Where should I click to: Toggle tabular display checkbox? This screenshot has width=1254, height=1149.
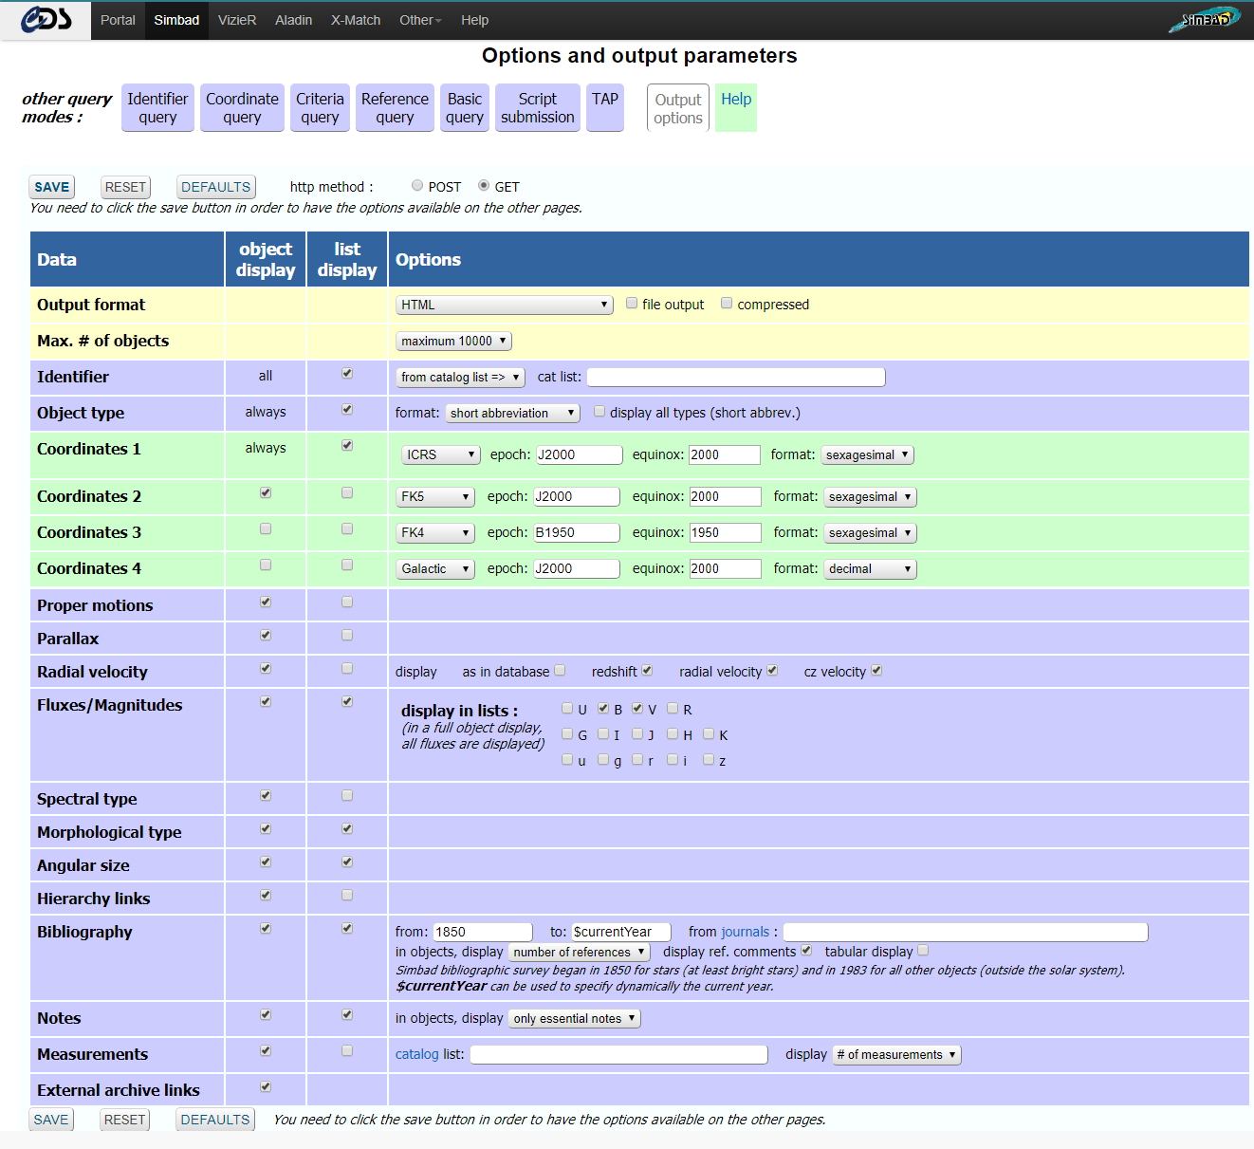pos(923,951)
